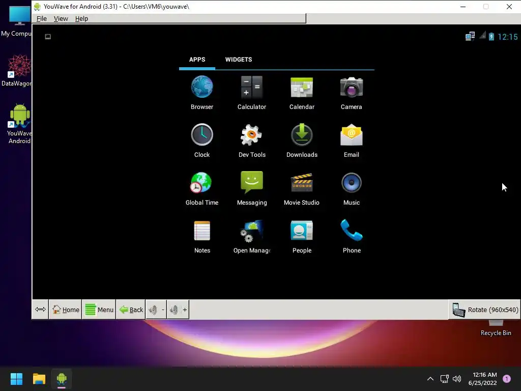Viewport: 521px width, 391px height.
Task: Launch the Calculator app
Action: click(251, 93)
